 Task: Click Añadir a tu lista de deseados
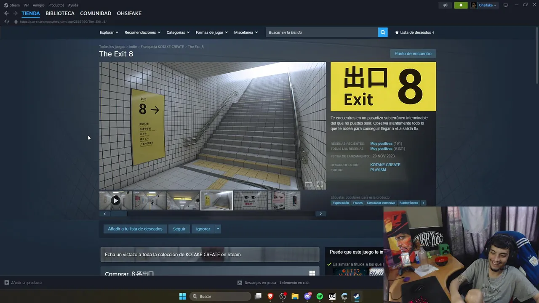(135, 229)
